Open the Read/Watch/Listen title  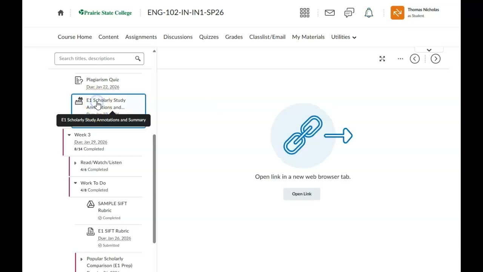tap(101, 162)
